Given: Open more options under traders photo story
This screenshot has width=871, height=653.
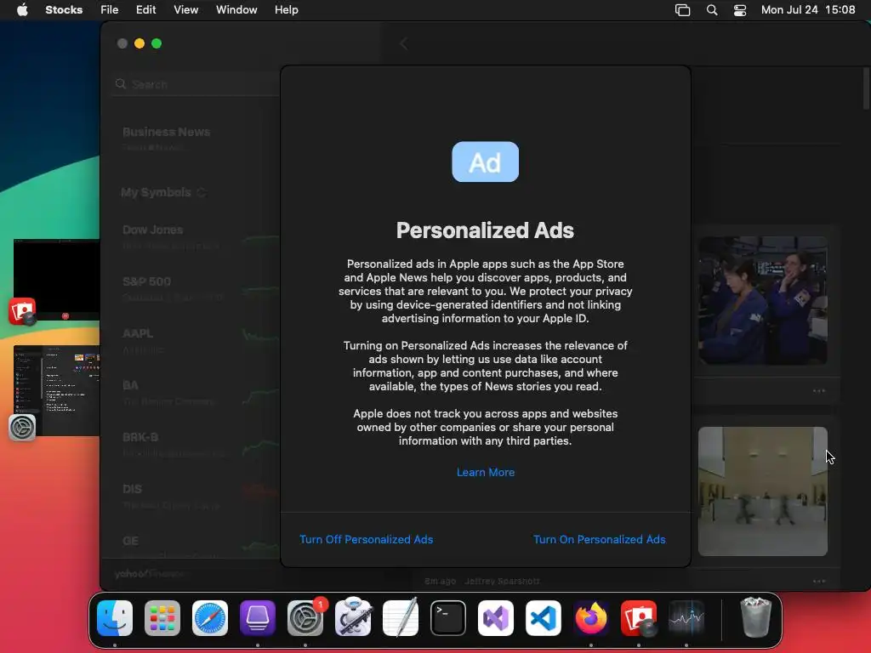Looking at the screenshot, I should [x=819, y=391].
